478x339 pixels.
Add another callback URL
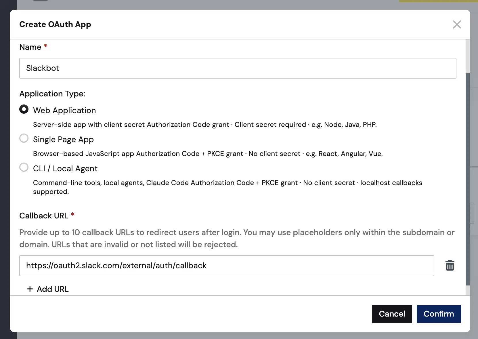(x=48, y=289)
